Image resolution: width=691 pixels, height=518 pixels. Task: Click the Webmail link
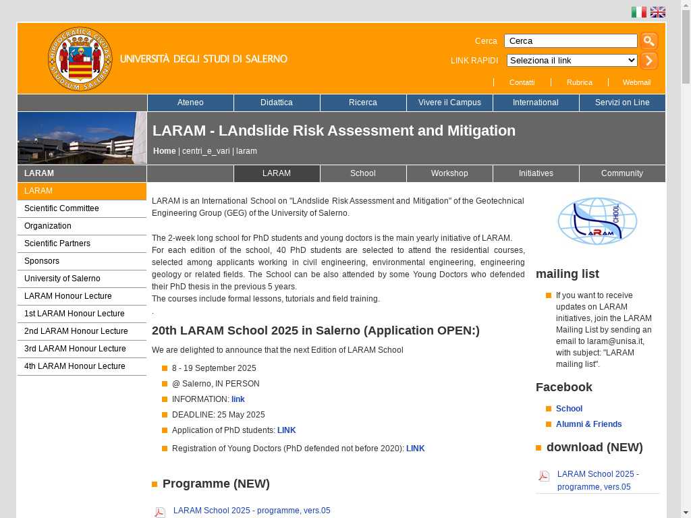pyautogui.click(x=636, y=82)
